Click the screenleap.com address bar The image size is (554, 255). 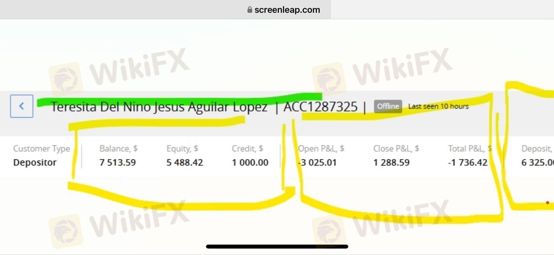coord(283,9)
